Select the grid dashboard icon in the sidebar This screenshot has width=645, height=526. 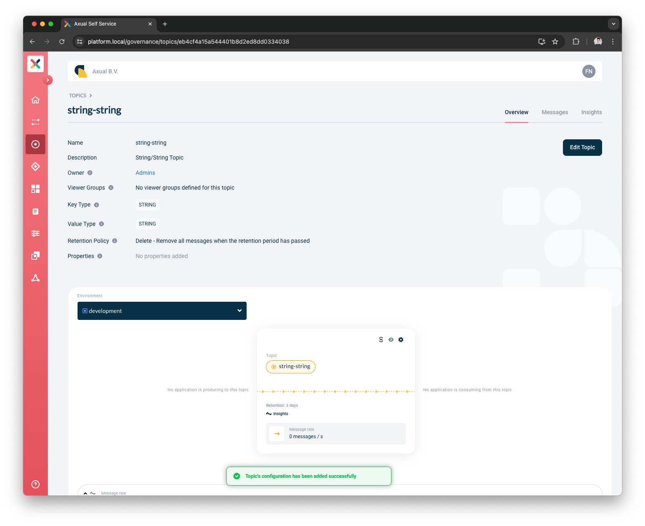(35, 189)
